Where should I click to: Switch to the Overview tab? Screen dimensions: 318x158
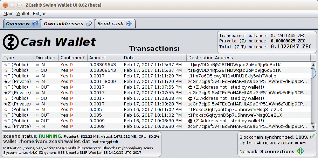tap(22, 24)
